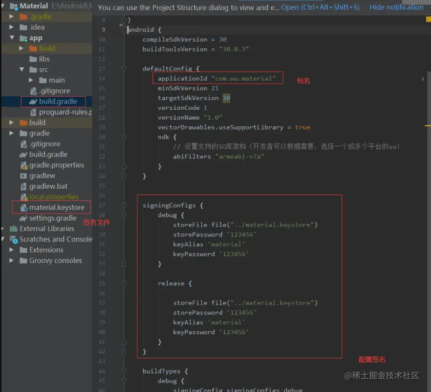Expand the gradle folder arrow

click(11, 133)
